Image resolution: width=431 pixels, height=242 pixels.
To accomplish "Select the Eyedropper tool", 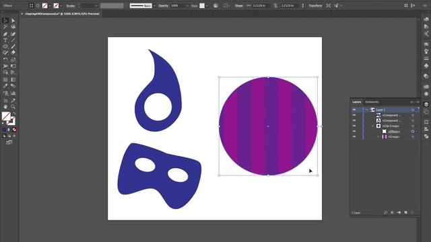I will (x=5, y=86).
